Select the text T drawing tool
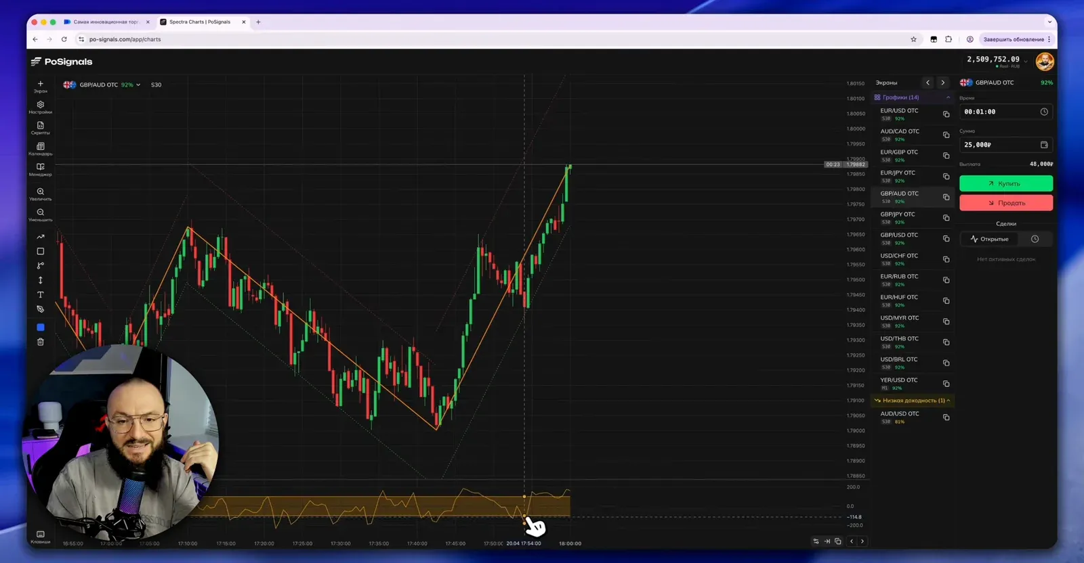Image resolution: width=1084 pixels, height=563 pixels. click(40, 294)
